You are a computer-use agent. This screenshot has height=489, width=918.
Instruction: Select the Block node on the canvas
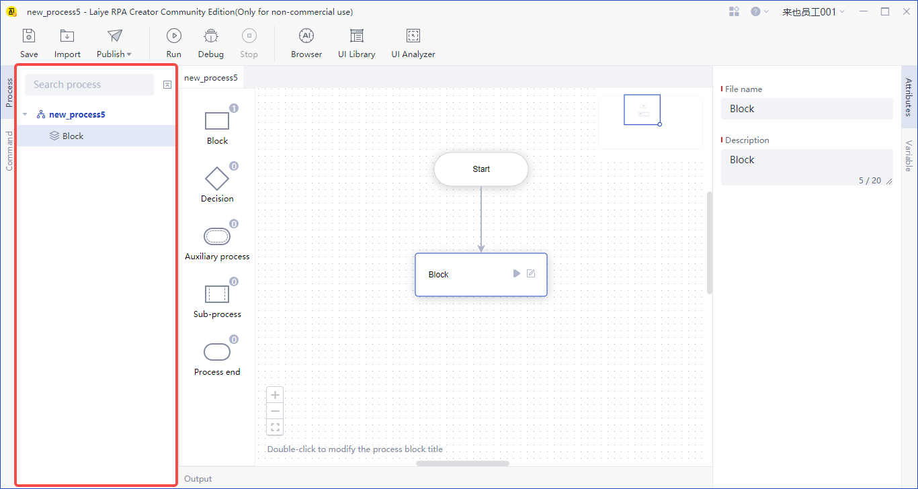[x=481, y=275]
